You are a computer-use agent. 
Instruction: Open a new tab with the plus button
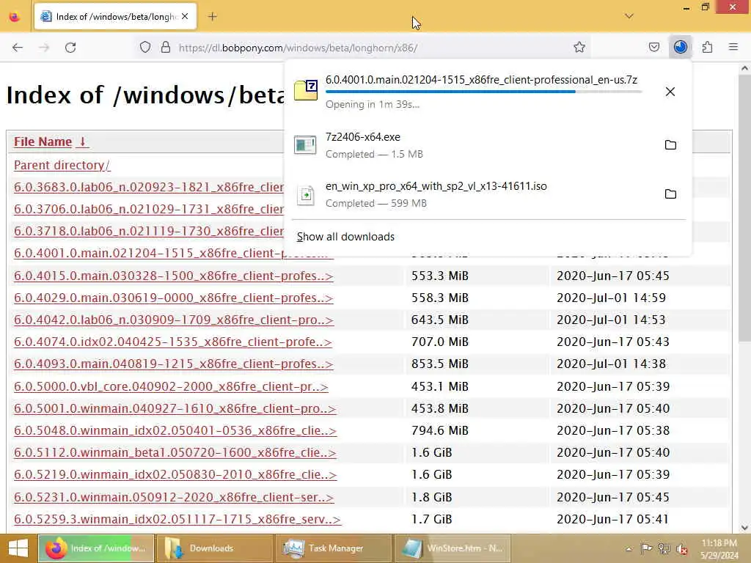click(213, 17)
